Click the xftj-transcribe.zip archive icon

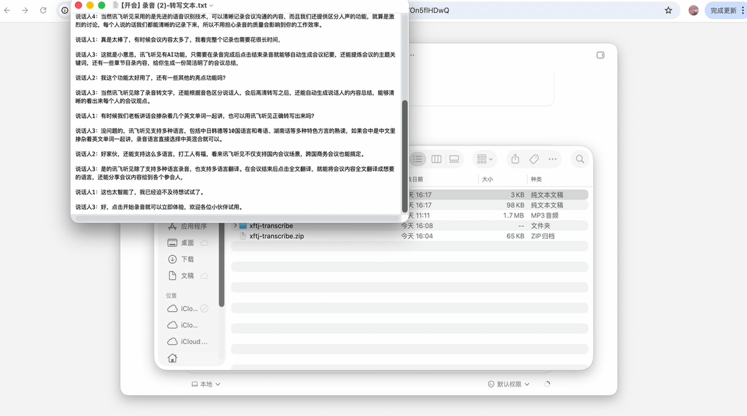click(243, 236)
